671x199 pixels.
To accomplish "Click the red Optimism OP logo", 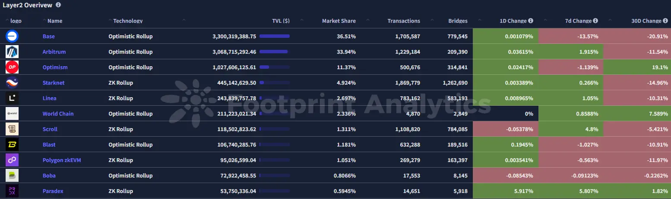I will tap(12, 67).
